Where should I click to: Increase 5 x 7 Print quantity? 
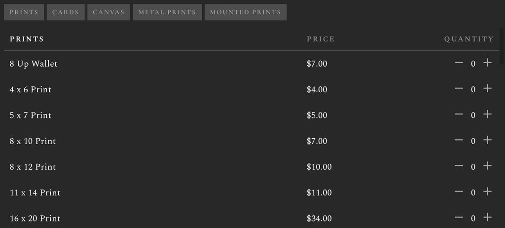coord(487,114)
